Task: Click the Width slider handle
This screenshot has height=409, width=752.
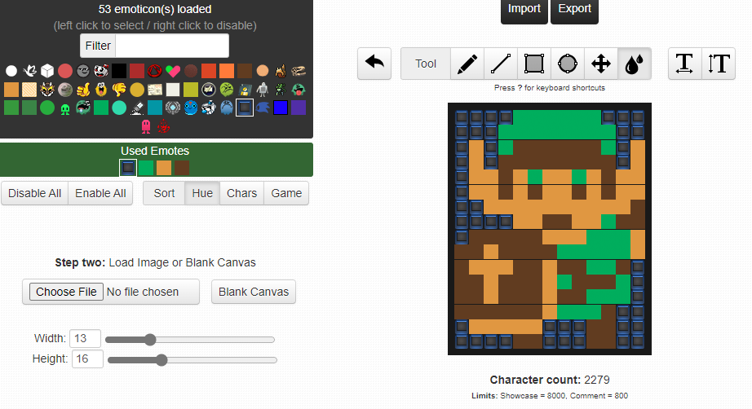Action: pos(150,340)
